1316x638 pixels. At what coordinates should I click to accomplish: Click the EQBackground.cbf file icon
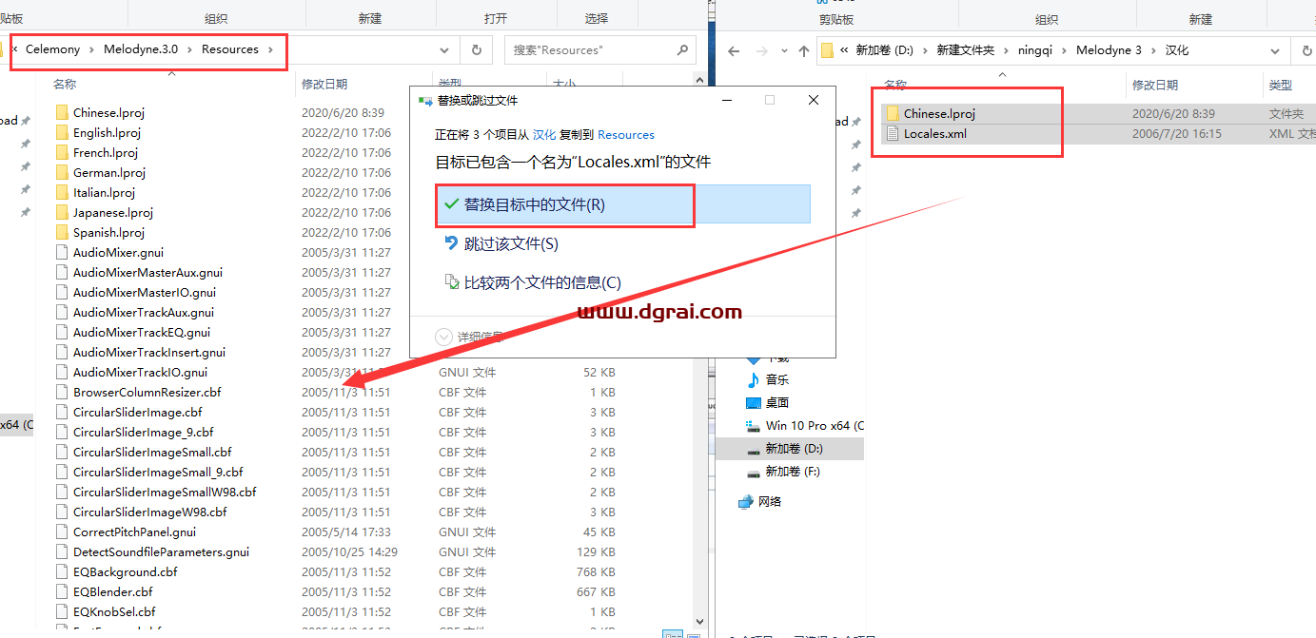(62, 571)
